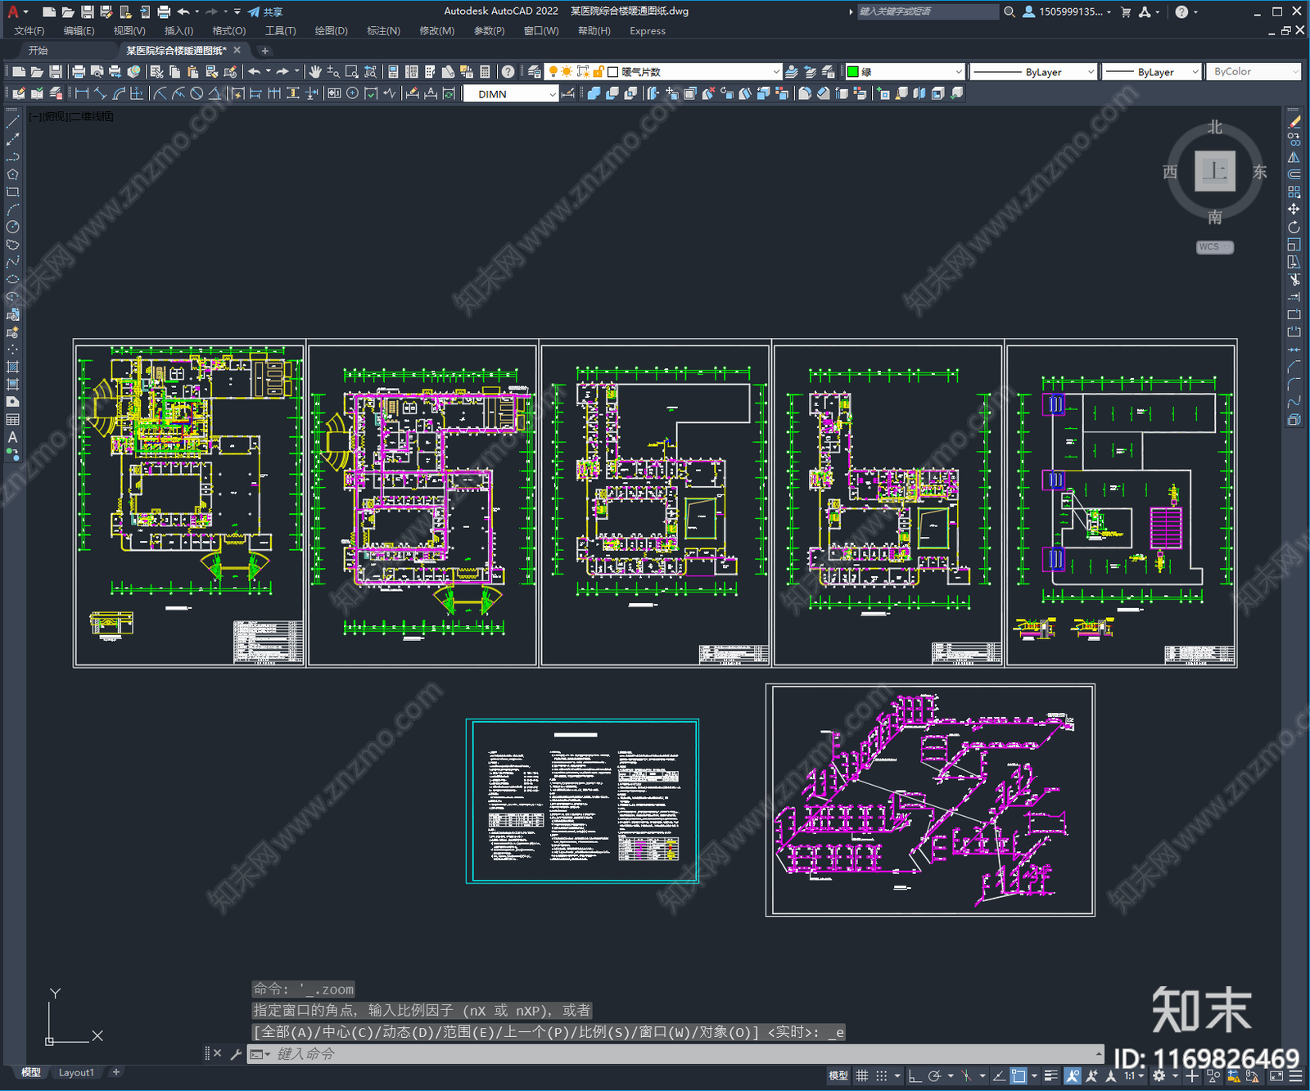This screenshot has height=1091, width=1310.
Task: Open Layer Properties Manager icon
Action: [x=534, y=72]
